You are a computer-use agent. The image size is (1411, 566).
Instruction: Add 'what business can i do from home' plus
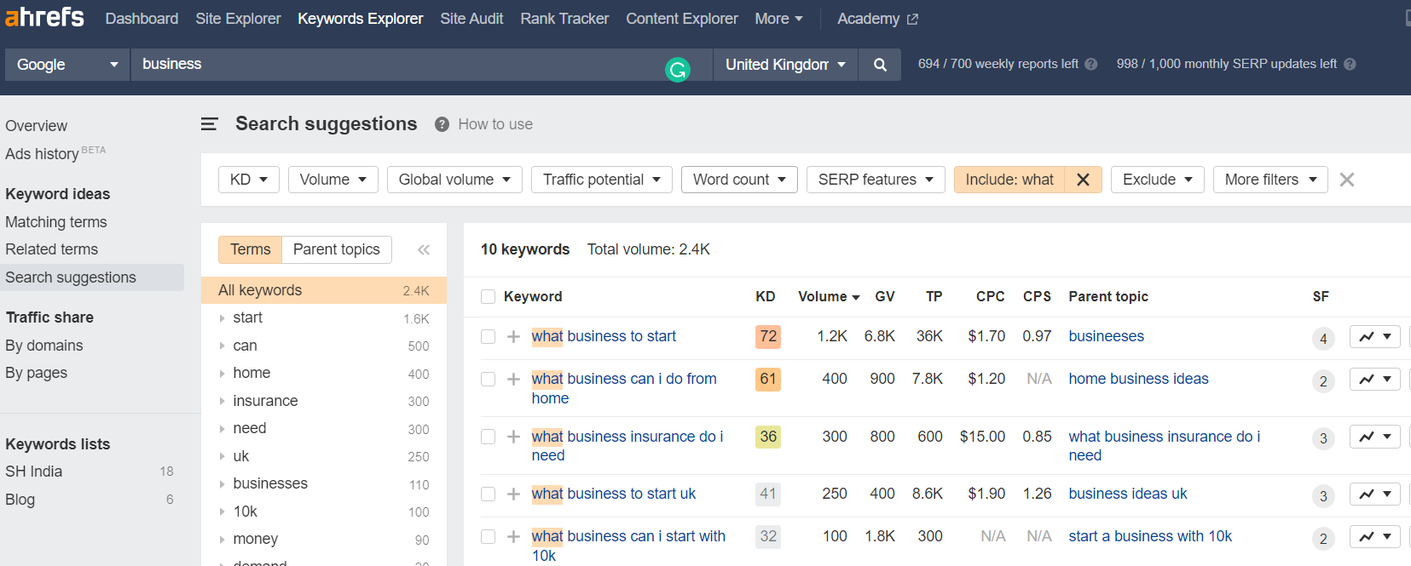(513, 379)
